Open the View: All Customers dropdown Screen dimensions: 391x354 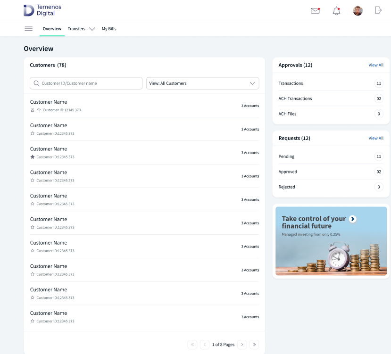202,83
